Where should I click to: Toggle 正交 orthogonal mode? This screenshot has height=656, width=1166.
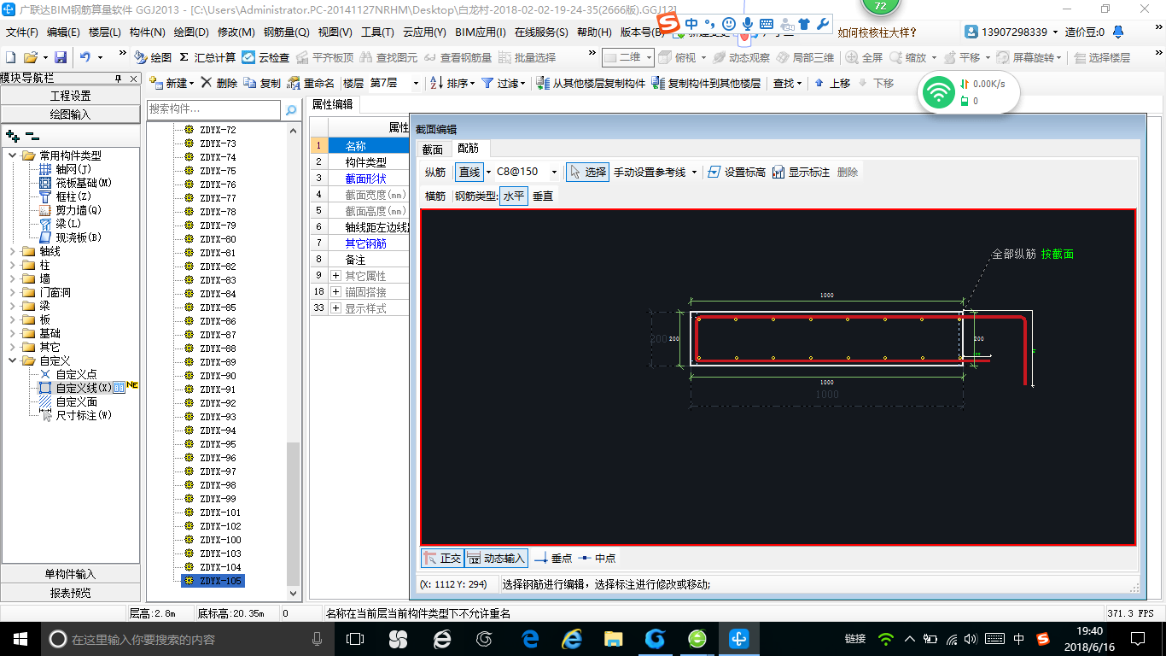click(x=442, y=558)
